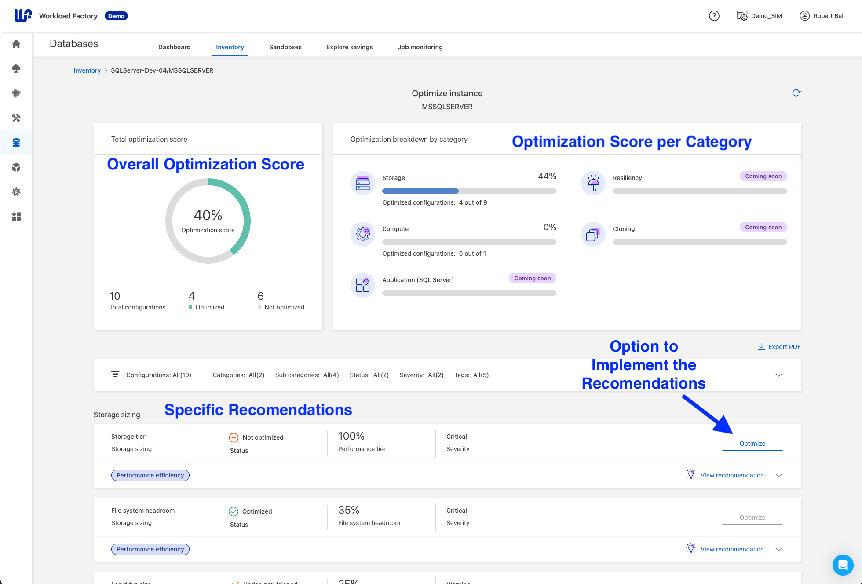Open the Robert Bell user profile icon
The height and width of the screenshot is (584, 862).
pos(804,16)
